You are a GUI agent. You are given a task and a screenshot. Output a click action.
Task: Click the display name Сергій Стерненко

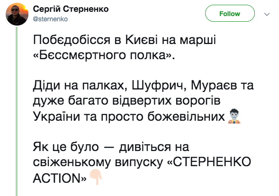coord(71,9)
